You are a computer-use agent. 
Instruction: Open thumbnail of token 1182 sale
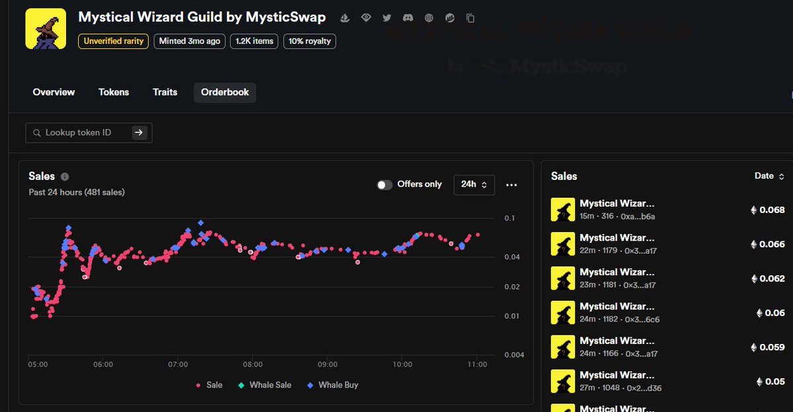[562, 313]
